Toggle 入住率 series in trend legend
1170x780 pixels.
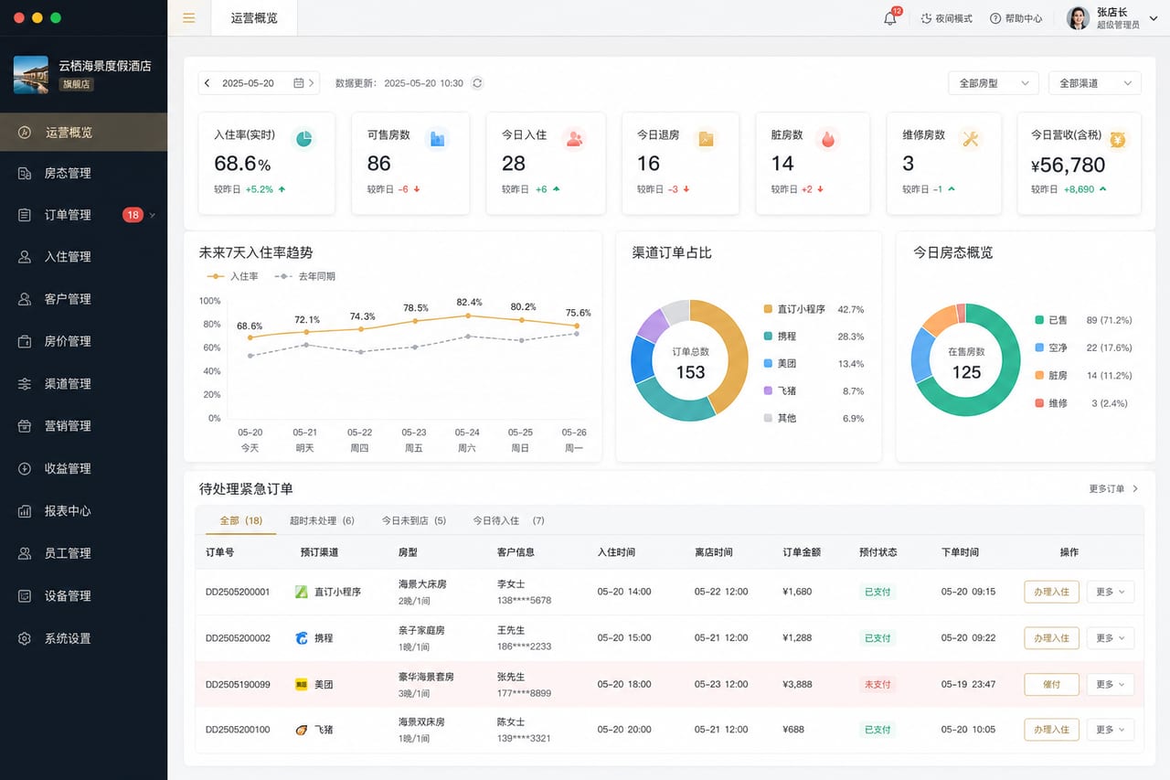[232, 276]
